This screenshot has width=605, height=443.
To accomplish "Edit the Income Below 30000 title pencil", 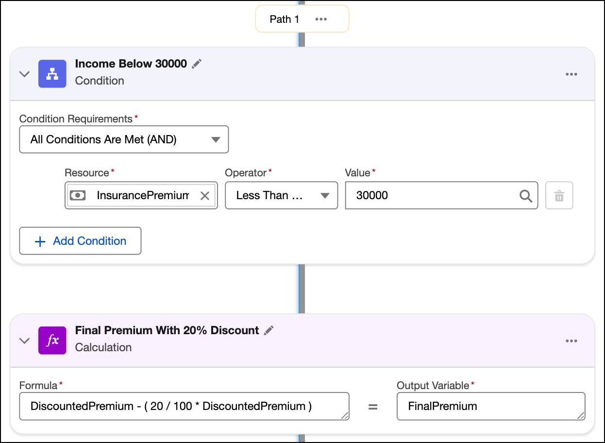I will coord(197,64).
